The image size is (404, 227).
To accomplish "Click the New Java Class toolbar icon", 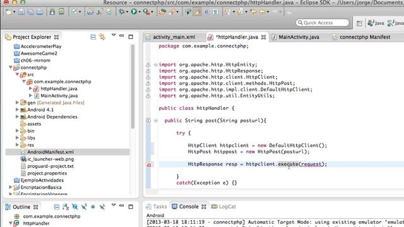I will pyautogui.click(x=100, y=12).
